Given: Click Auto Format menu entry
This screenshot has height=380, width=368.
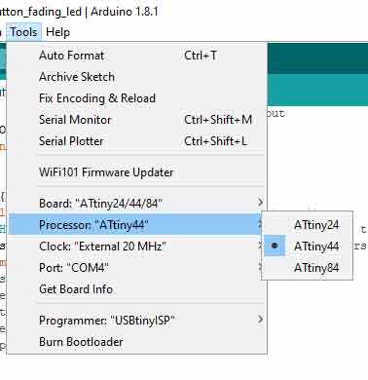Looking at the screenshot, I should click(136, 56).
